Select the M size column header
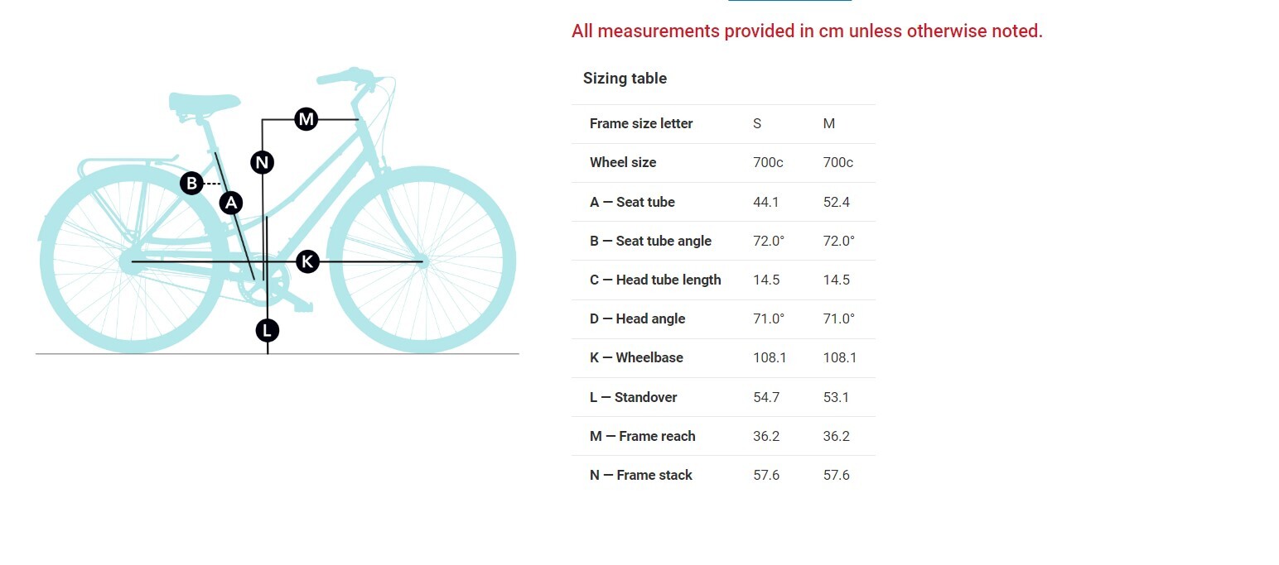 pos(829,124)
